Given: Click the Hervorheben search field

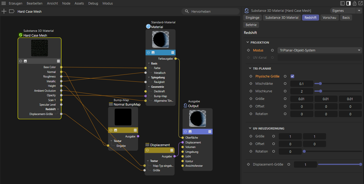Looking at the screenshot, I should [x=212, y=11].
